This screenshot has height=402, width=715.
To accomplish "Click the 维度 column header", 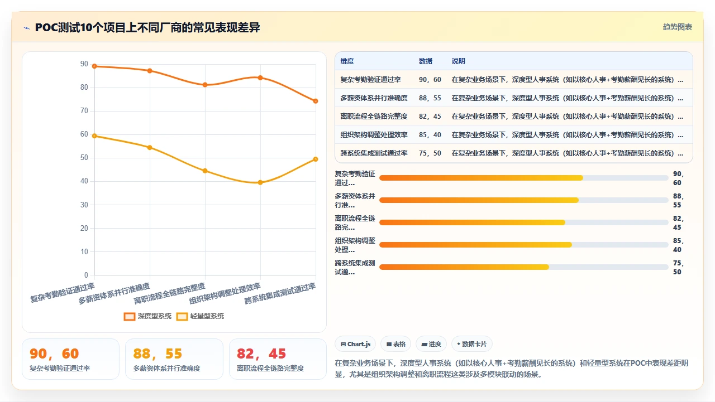I will [347, 61].
